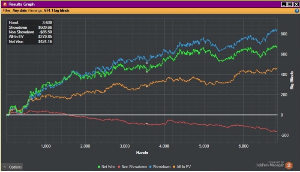The height and width of the screenshot is (172, 300).
Task: Click the 800 big blinds axis label
Action: pyautogui.click(x=284, y=34)
